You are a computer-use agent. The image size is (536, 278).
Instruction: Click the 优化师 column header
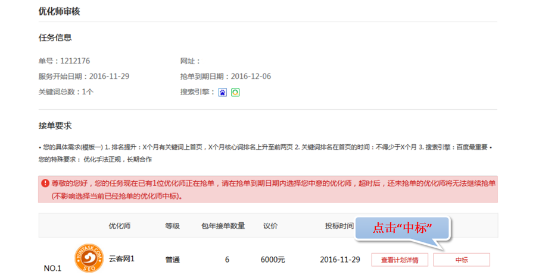pyautogui.click(x=119, y=226)
